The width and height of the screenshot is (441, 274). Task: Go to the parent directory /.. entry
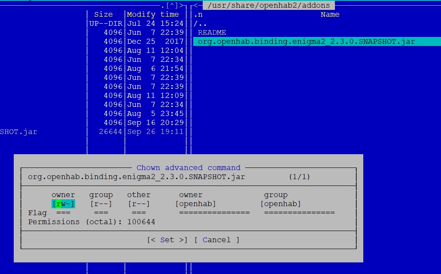click(200, 24)
